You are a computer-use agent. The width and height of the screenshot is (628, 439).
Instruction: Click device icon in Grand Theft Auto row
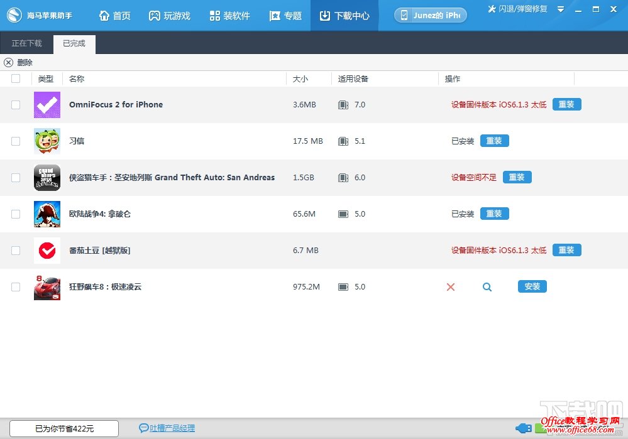pyautogui.click(x=343, y=178)
